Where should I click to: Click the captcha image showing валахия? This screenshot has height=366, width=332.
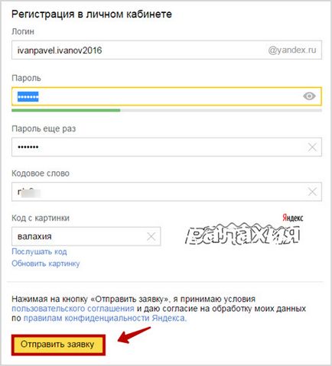242,234
